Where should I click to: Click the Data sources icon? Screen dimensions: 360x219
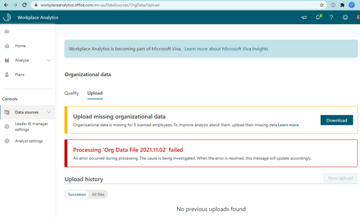pyautogui.click(x=7, y=112)
